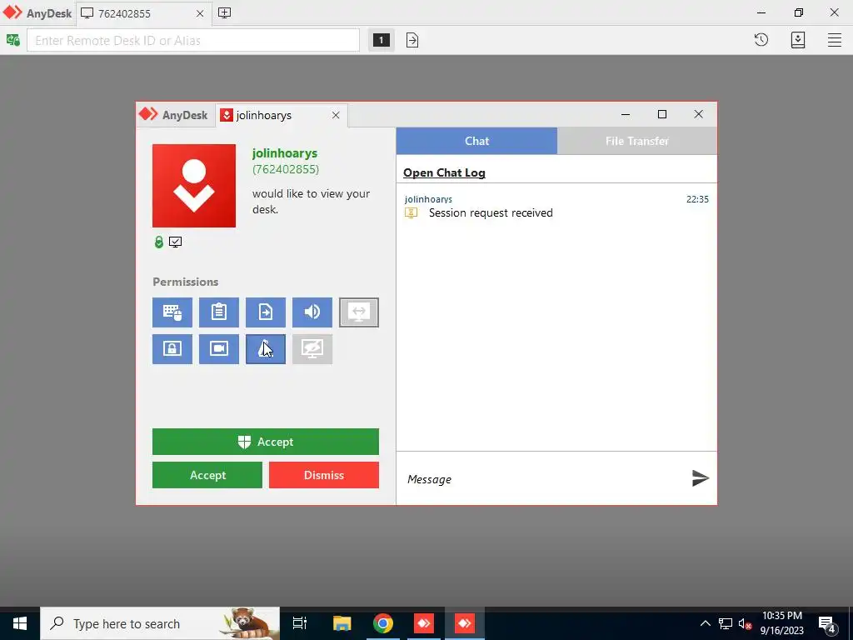Send the chat message arrow
Screen dimensions: 853x640
click(x=700, y=478)
